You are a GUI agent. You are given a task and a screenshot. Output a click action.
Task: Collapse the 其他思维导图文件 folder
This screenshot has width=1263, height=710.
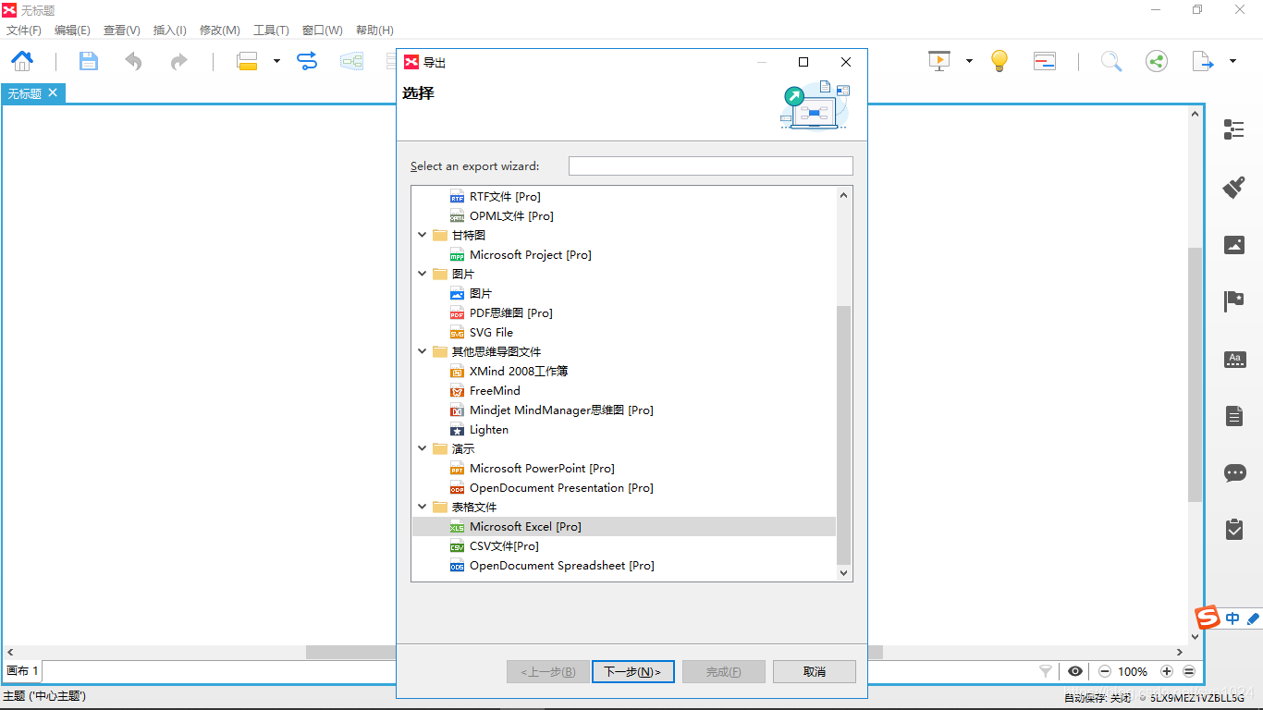pyautogui.click(x=422, y=351)
